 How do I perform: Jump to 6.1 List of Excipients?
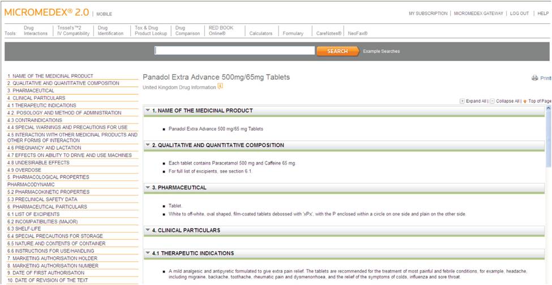point(33,214)
